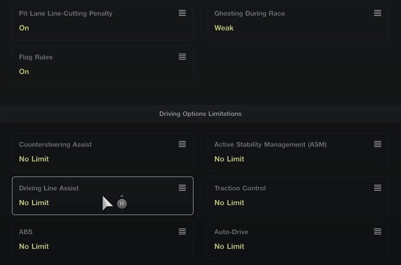Open list icon for Pit Lane Line-Cutting Penalty
Viewport: 401px width, 265px height.
182,13
